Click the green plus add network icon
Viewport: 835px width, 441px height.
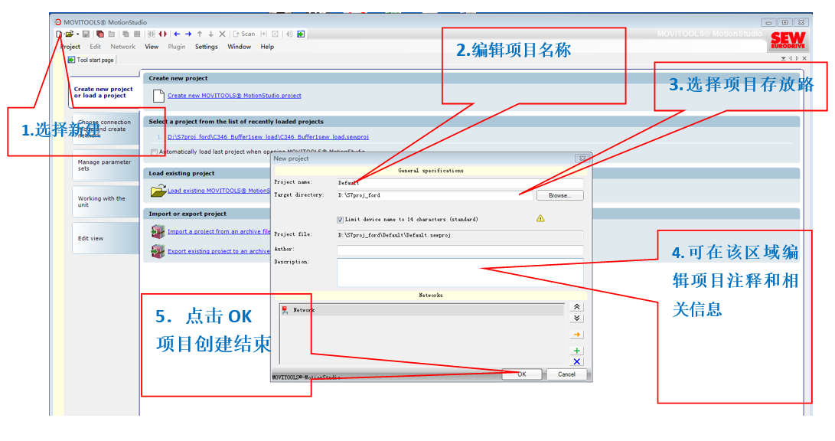577,350
